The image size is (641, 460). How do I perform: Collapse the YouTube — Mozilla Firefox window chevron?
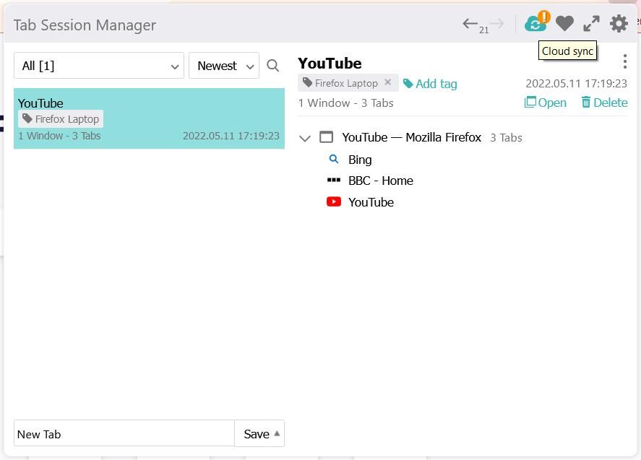pos(304,137)
